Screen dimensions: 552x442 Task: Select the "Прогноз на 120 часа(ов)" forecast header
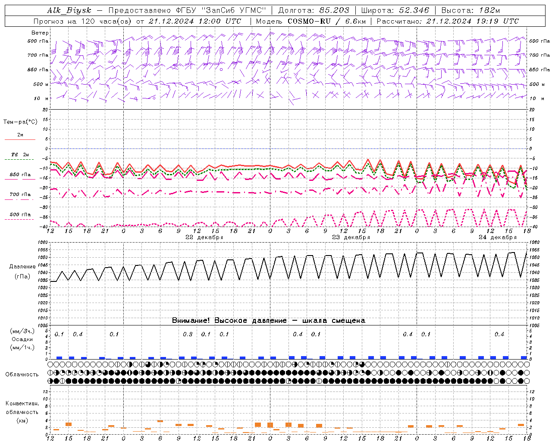(x=83, y=21)
